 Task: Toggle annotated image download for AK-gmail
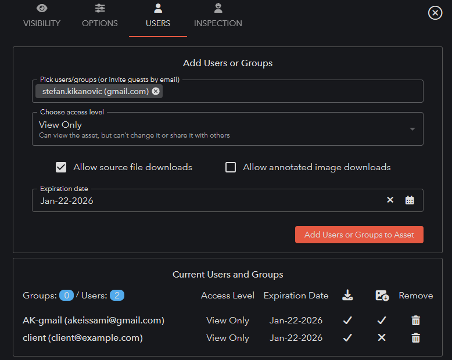[382, 321]
